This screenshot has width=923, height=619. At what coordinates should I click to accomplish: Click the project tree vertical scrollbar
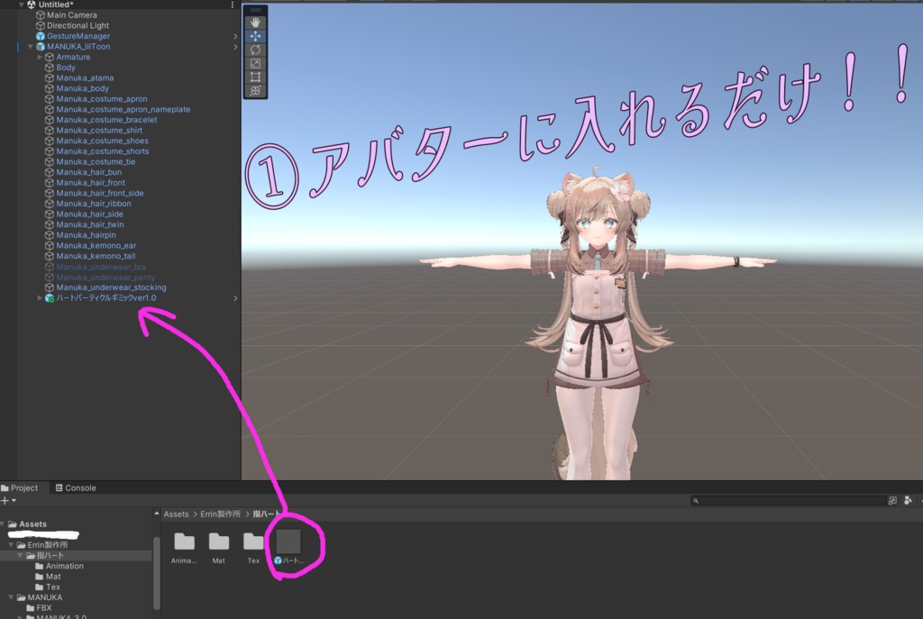point(157,572)
